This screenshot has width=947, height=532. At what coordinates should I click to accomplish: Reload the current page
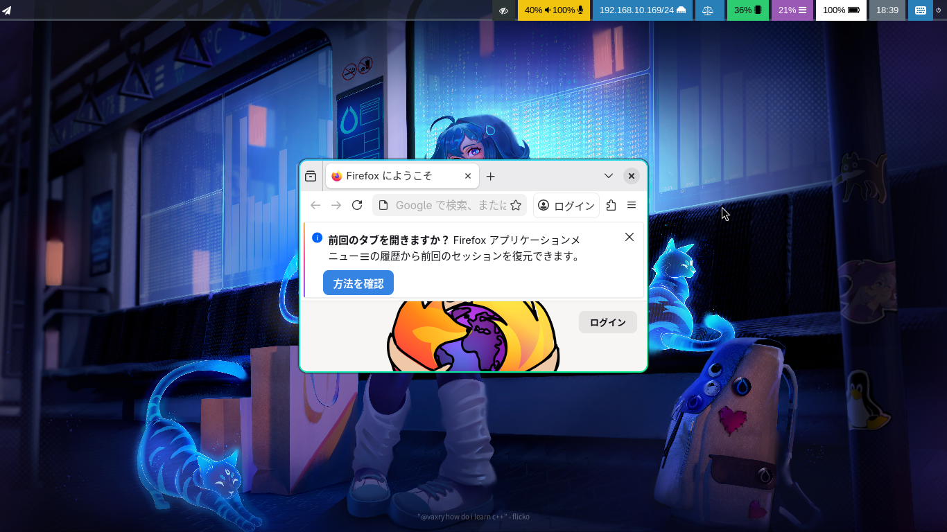[x=357, y=205]
